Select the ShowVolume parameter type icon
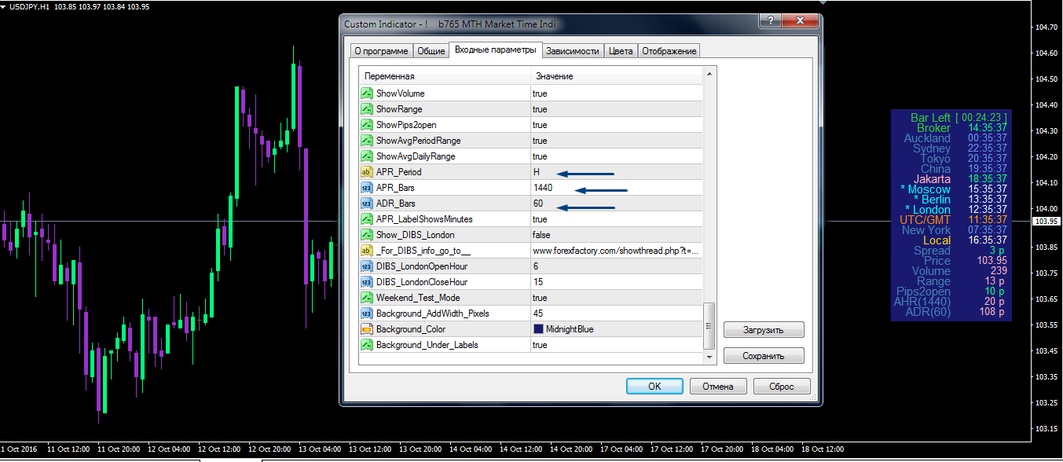Screen dimensions: 1063x462 (x=367, y=93)
